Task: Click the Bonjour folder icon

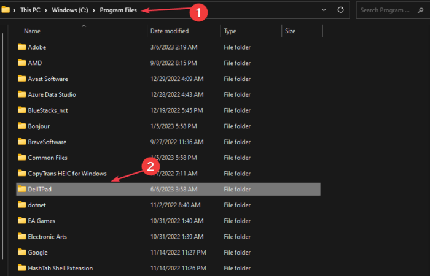Action: (21, 126)
